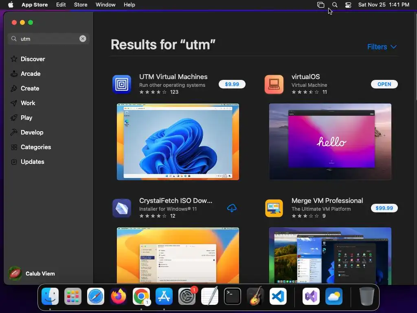Open the App Store menu
417x313 pixels.
pyautogui.click(x=35, y=5)
